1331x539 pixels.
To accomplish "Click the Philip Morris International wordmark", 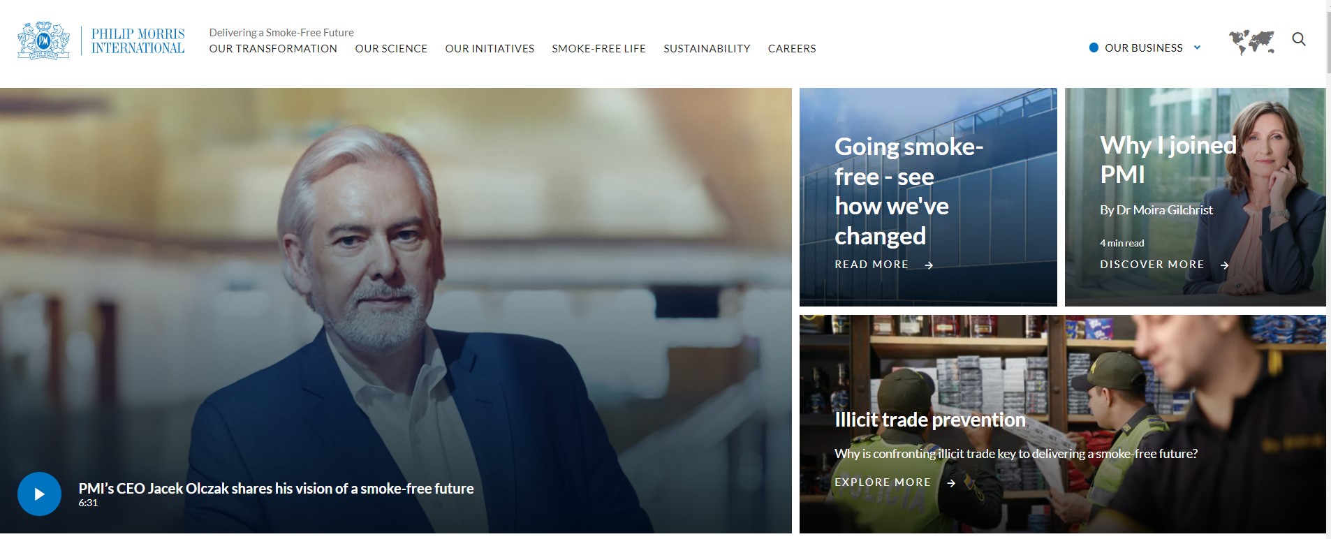I will point(138,40).
